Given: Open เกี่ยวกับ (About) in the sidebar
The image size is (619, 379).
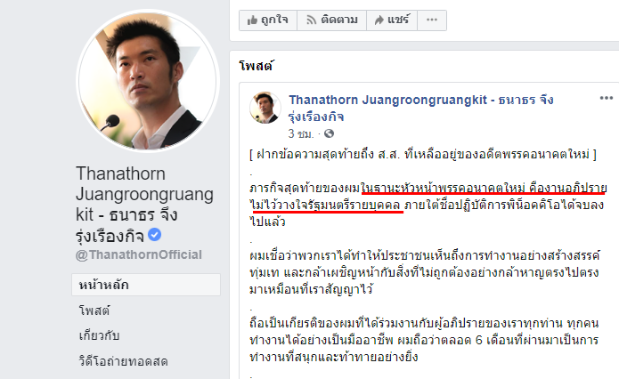Looking at the screenshot, I should (x=99, y=335).
